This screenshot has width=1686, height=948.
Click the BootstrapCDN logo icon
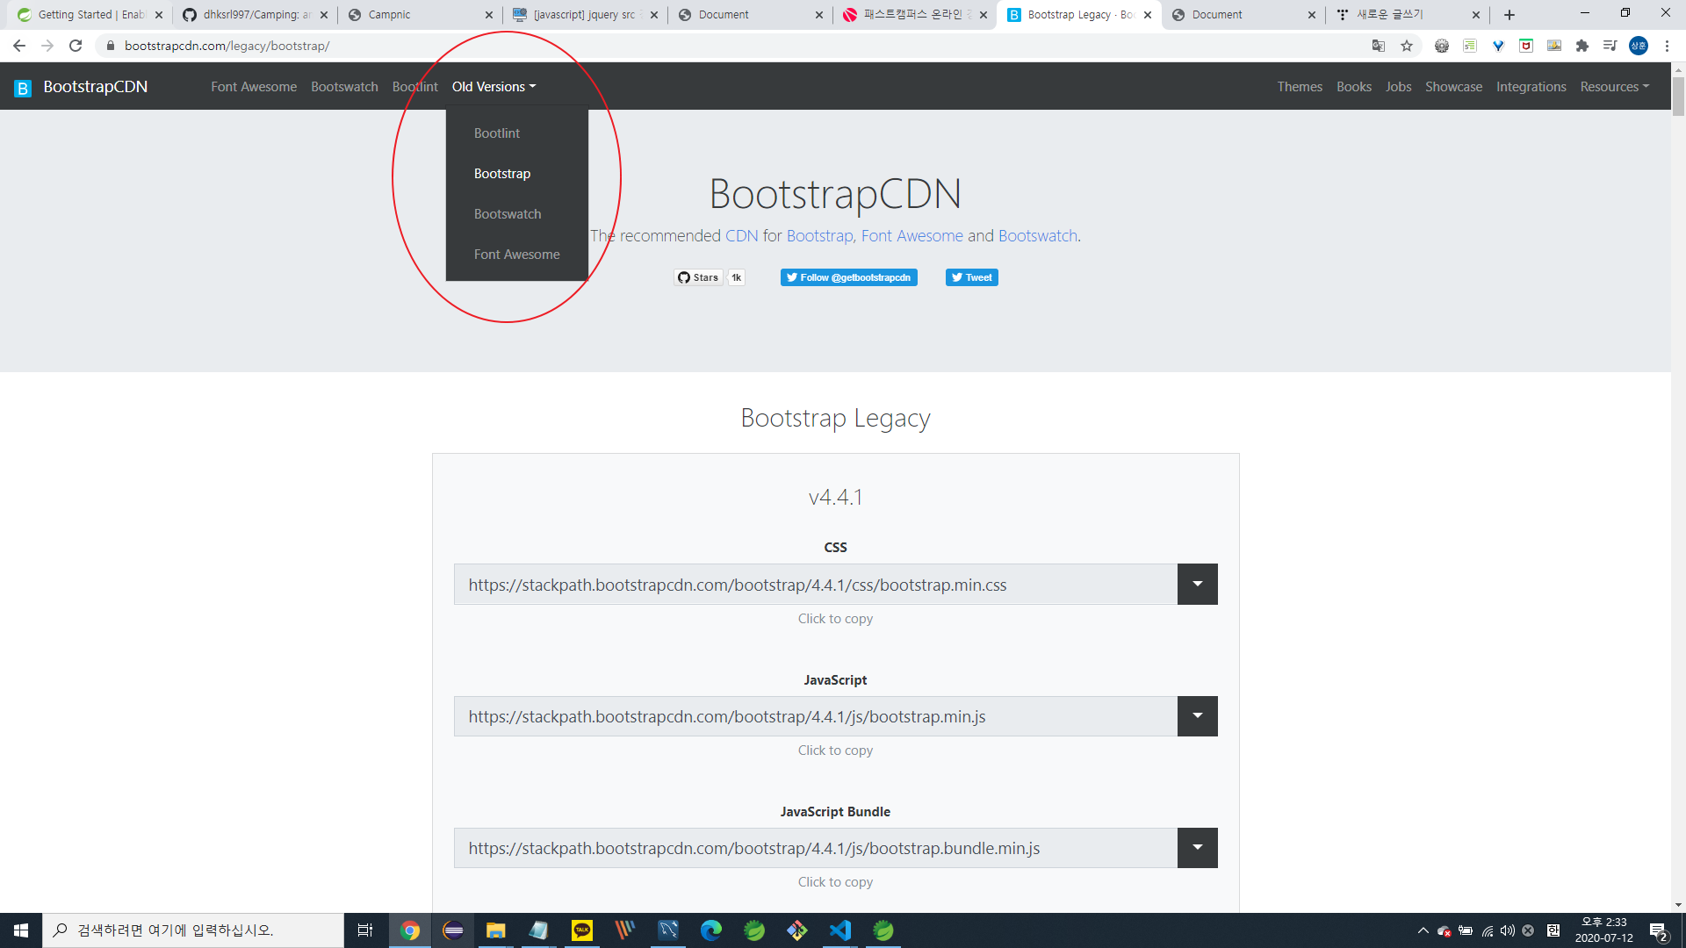pos(23,88)
